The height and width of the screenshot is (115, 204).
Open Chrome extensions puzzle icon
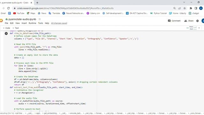click(x=191, y=8)
